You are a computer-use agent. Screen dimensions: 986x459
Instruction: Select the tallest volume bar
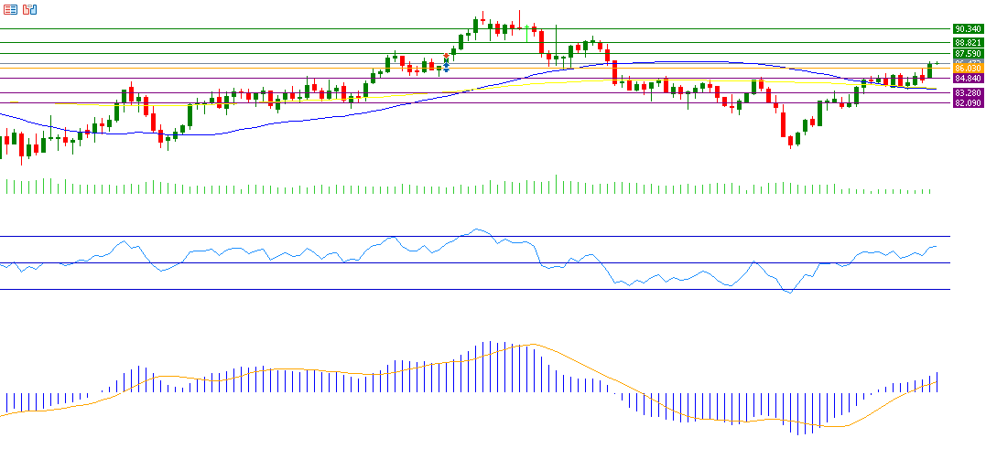[x=555, y=184]
